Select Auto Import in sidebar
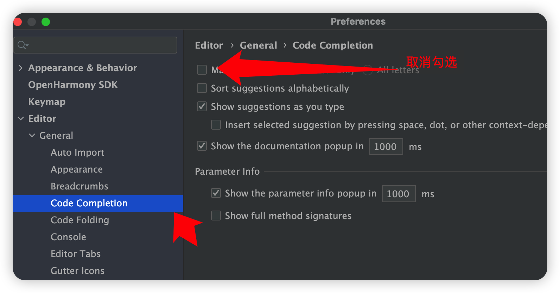 77,152
